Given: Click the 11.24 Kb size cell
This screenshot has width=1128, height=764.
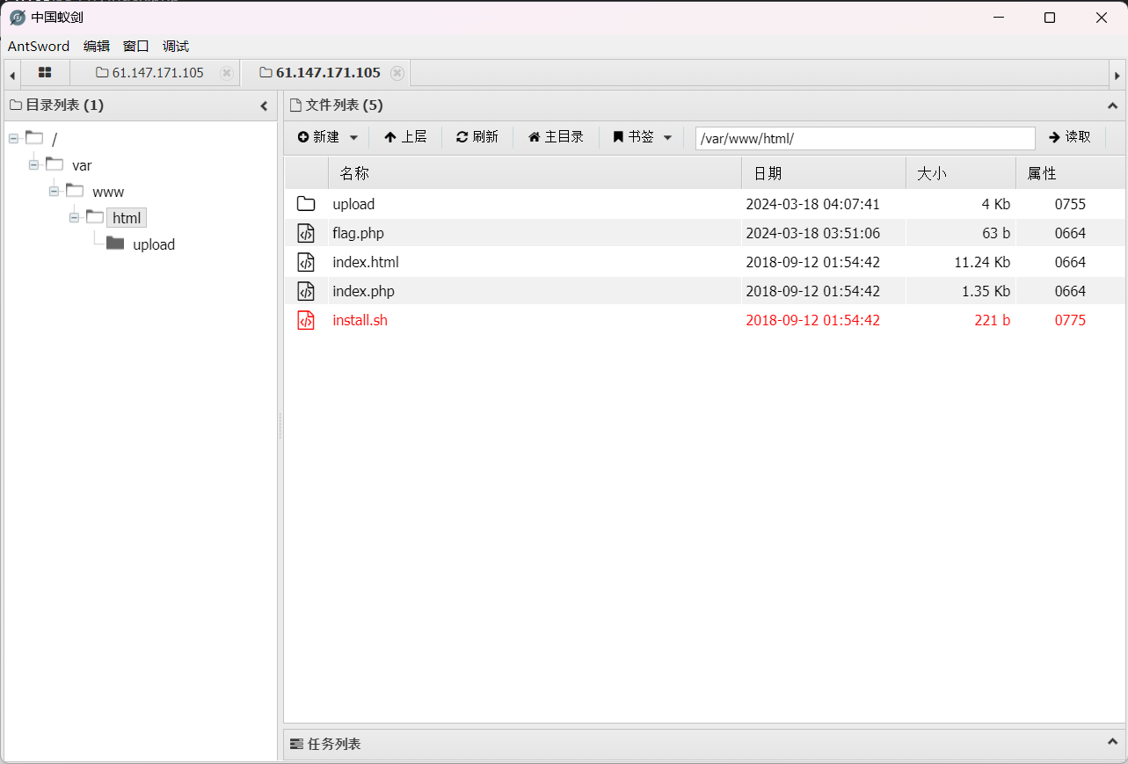Looking at the screenshot, I should click(982, 262).
